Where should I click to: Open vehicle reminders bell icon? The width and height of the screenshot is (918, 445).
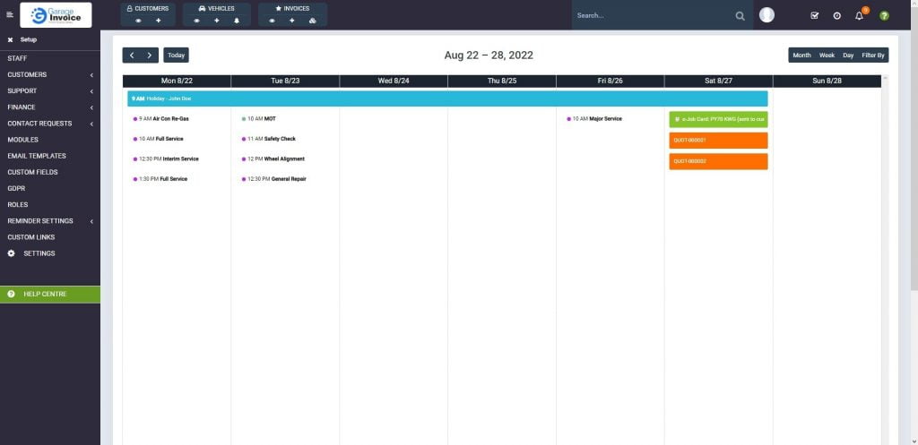coord(237,20)
